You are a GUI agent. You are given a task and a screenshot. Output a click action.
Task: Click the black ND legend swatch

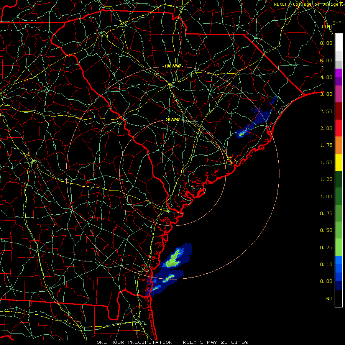(x=338, y=298)
